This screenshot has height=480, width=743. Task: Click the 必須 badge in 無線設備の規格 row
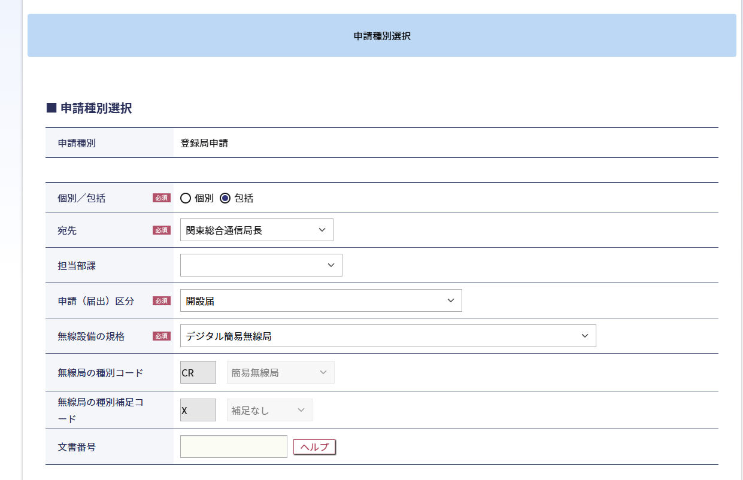coord(162,336)
